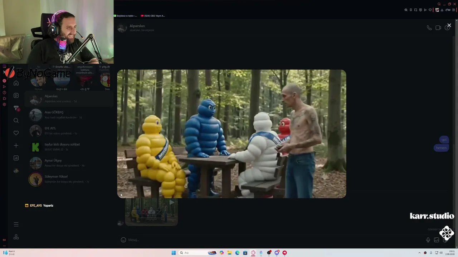Open profile avatar in Instagram sidebar
458x257 pixels.
(x=16, y=171)
